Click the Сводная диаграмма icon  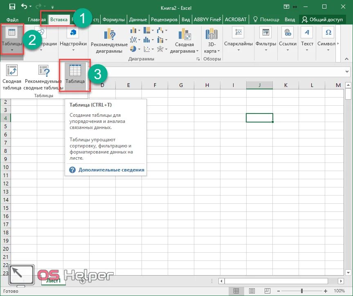[x=184, y=34]
